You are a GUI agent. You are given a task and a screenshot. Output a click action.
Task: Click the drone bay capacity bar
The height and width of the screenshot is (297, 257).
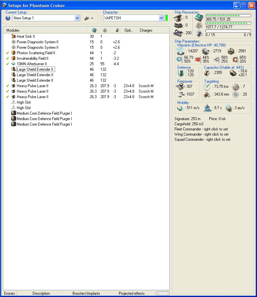(228, 31)
